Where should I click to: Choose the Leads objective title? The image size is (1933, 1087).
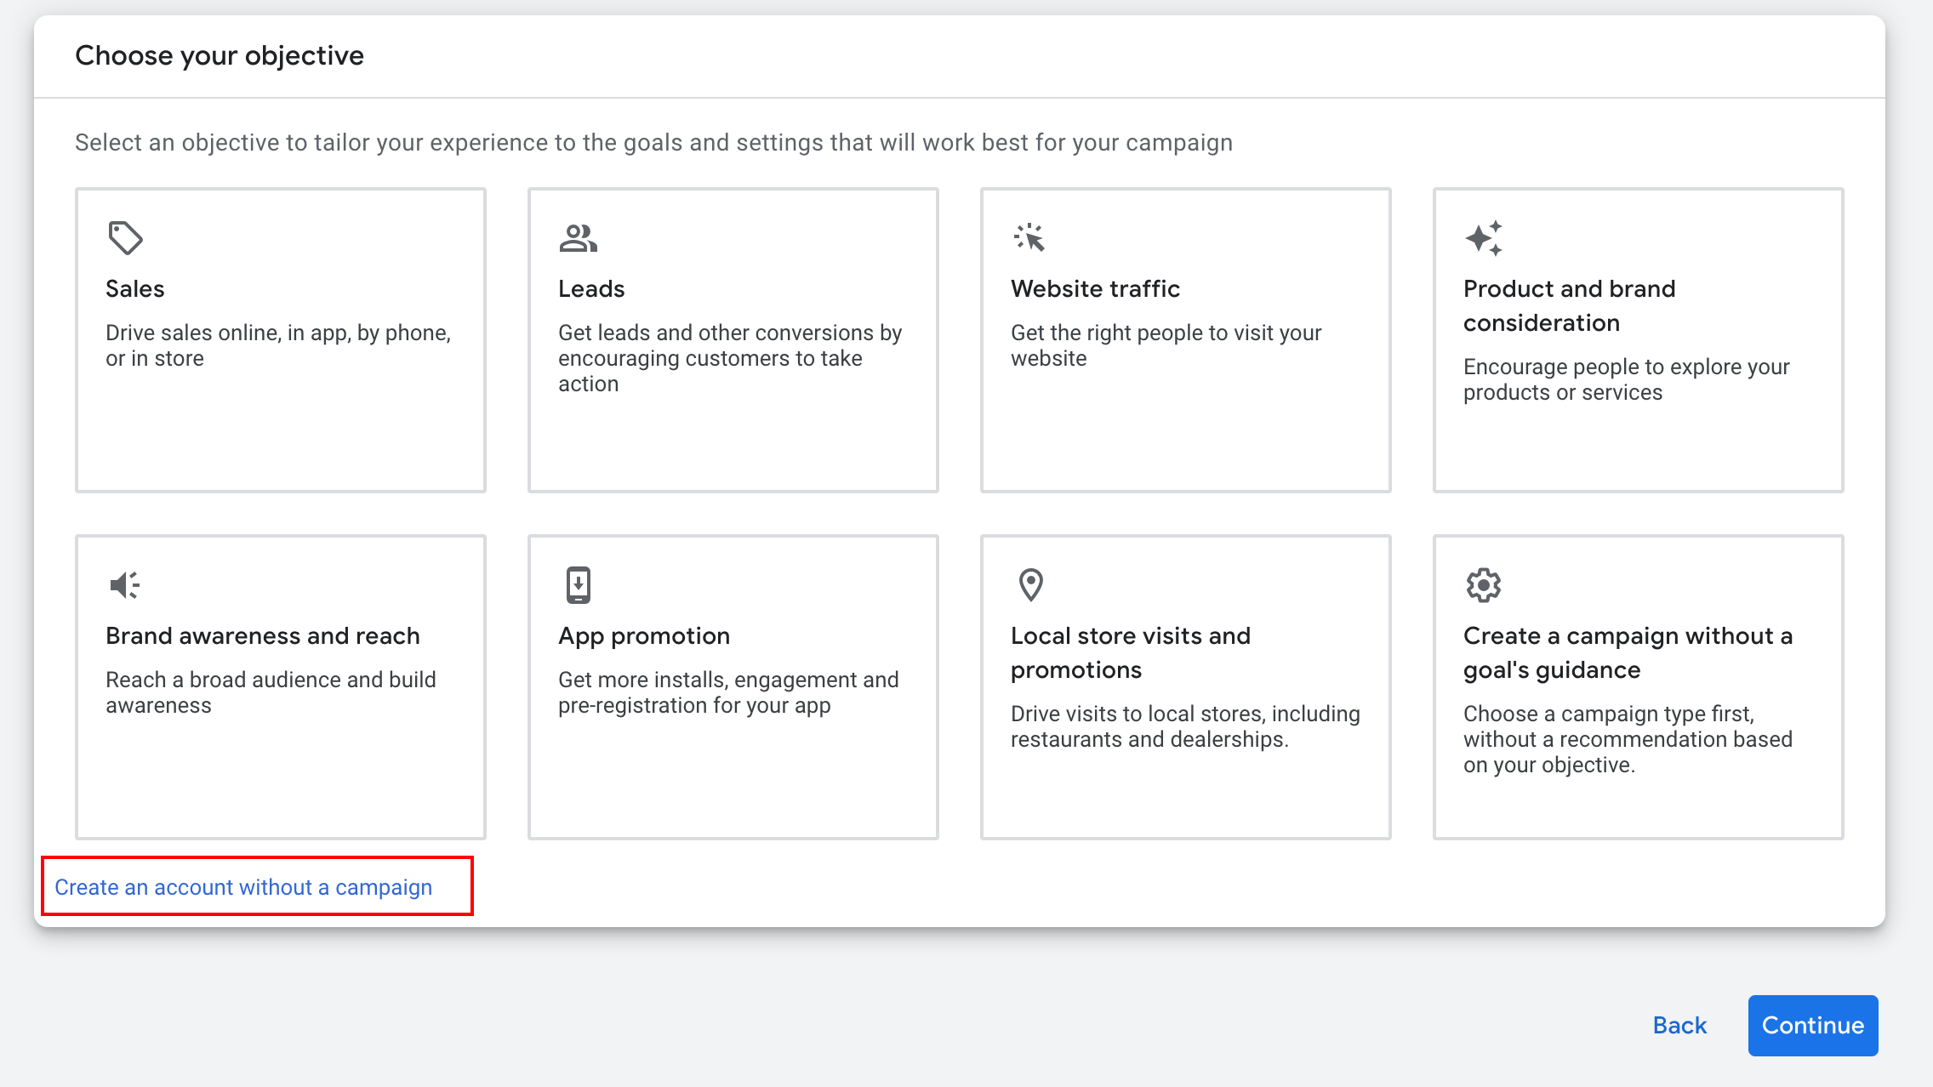[x=591, y=289]
